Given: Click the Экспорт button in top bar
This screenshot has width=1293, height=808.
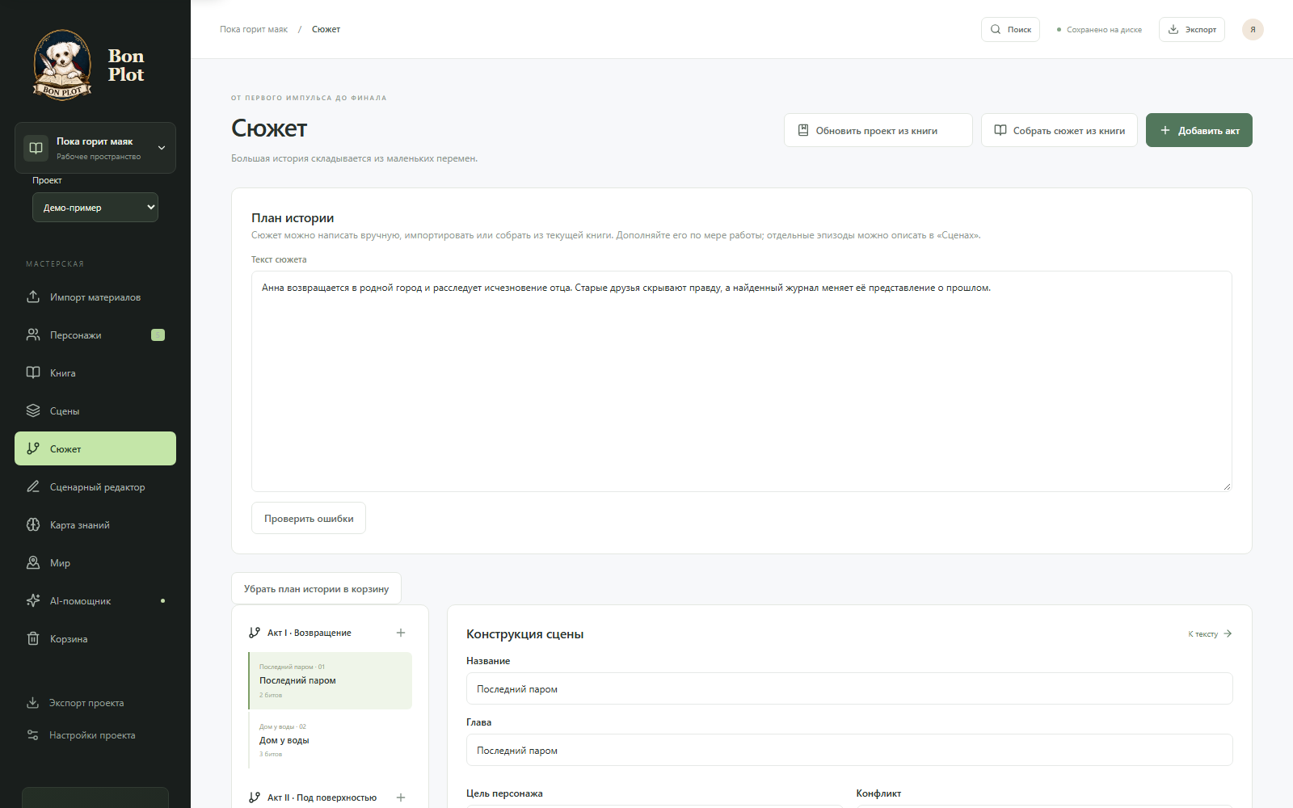Looking at the screenshot, I should (1192, 29).
